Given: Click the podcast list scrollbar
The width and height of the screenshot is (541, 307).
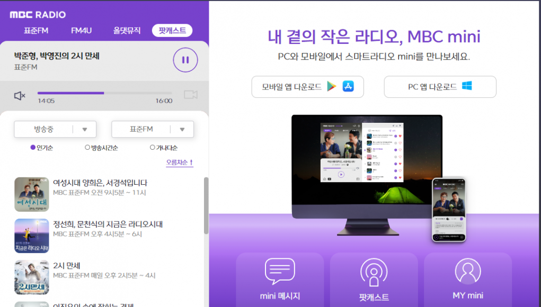Looking at the screenshot, I should pos(206,206).
